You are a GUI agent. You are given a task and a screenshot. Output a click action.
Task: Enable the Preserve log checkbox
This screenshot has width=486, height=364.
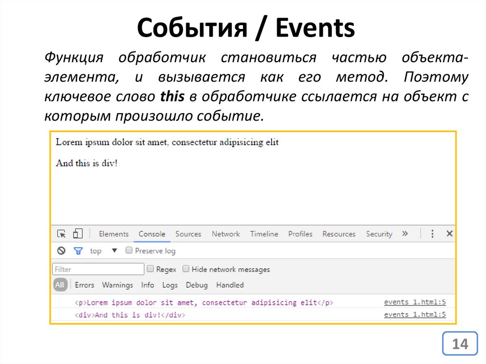click(129, 251)
